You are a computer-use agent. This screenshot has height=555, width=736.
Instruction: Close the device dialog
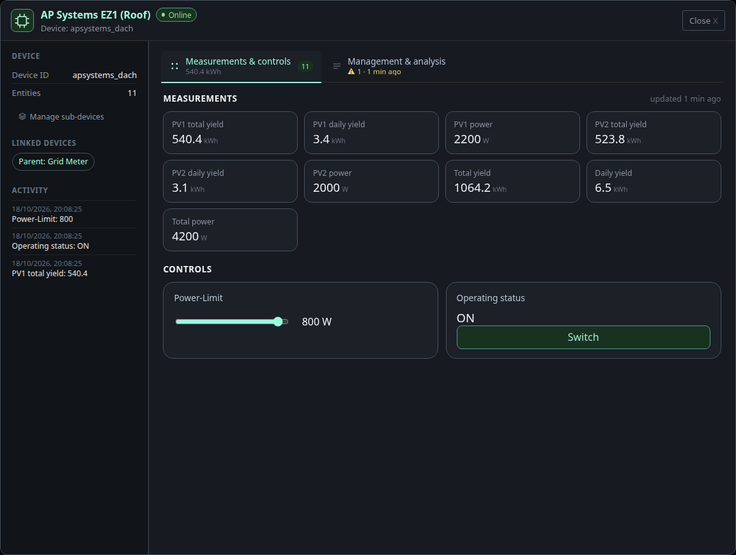tap(703, 20)
